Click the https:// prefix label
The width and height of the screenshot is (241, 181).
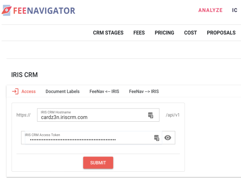point(24,115)
